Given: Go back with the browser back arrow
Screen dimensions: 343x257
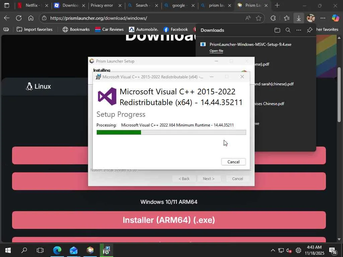Looking at the screenshot, I should 7,18.
